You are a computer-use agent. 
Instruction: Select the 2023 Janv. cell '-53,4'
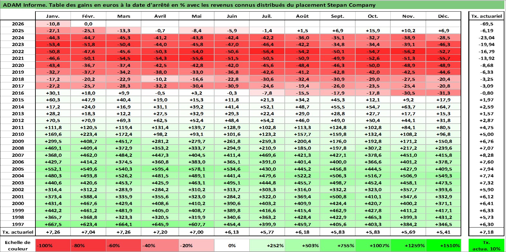(x=53, y=44)
